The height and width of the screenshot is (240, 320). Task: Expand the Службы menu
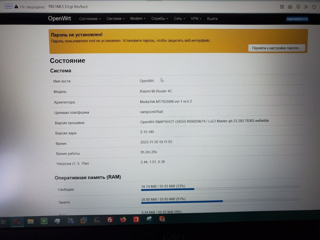click(x=160, y=18)
